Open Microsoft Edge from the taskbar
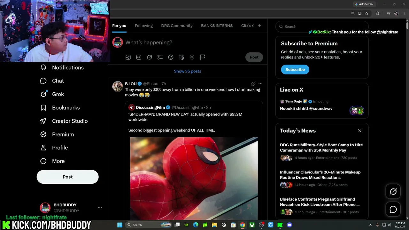 [x=196, y=225]
